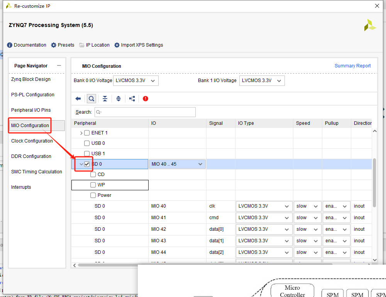Open IO Type dropdown for MIO 41

click(x=264, y=218)
